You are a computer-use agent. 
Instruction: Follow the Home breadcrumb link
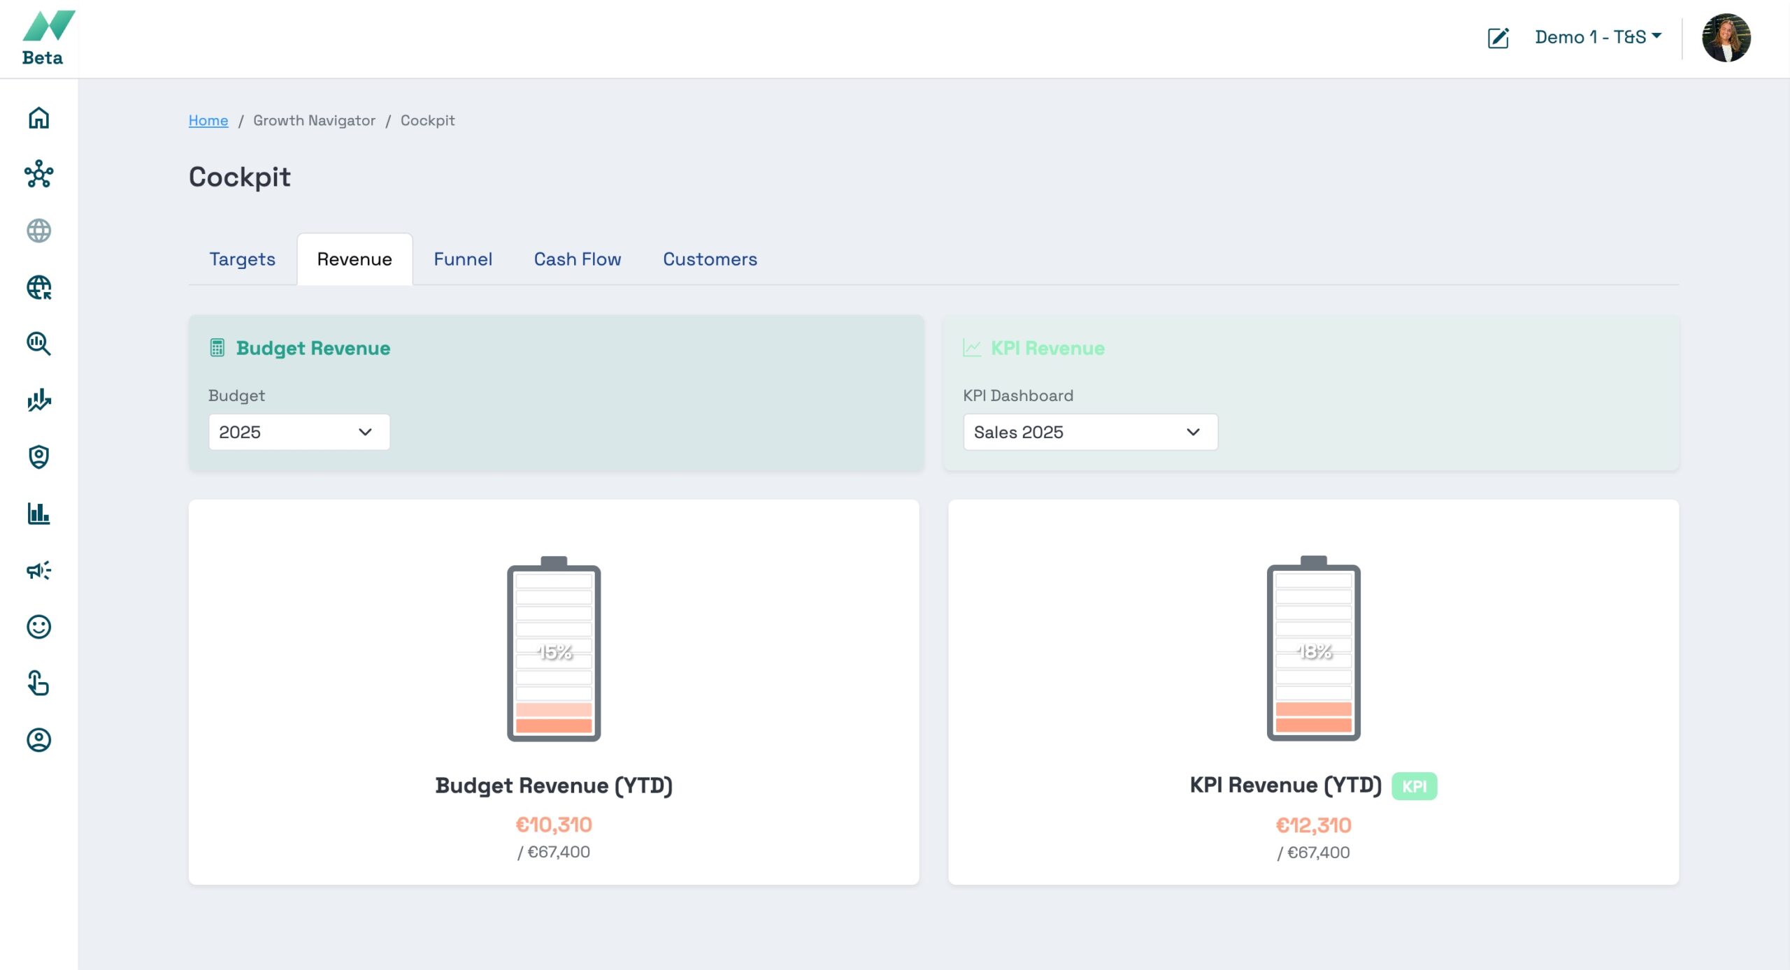click(x=208, y=120)
